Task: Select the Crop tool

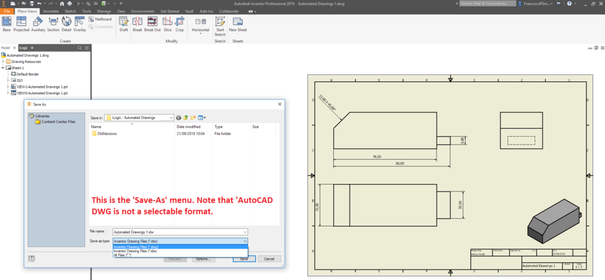Action: point(180,24)
